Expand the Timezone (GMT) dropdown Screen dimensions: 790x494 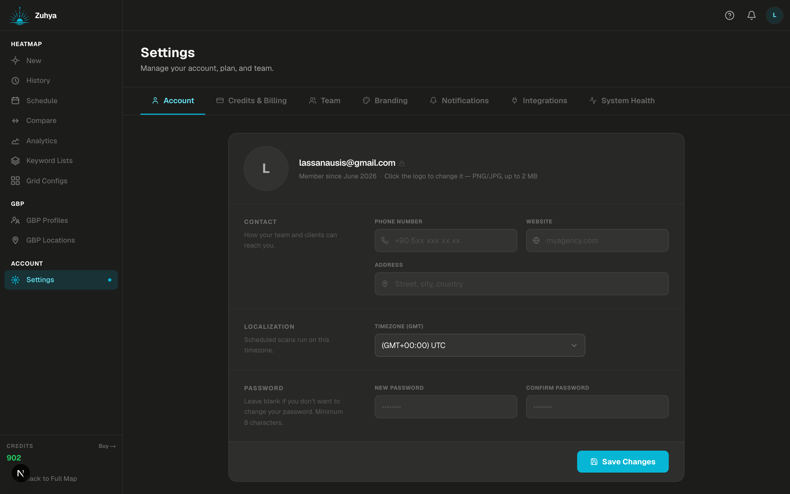(x=479, y=345)
